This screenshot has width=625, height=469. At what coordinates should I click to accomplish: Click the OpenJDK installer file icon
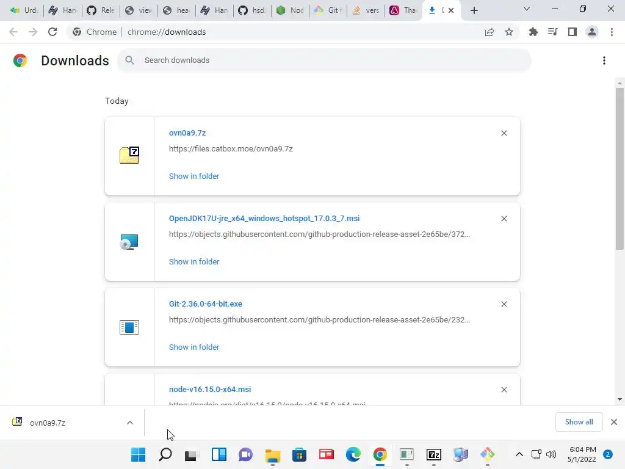129,242
